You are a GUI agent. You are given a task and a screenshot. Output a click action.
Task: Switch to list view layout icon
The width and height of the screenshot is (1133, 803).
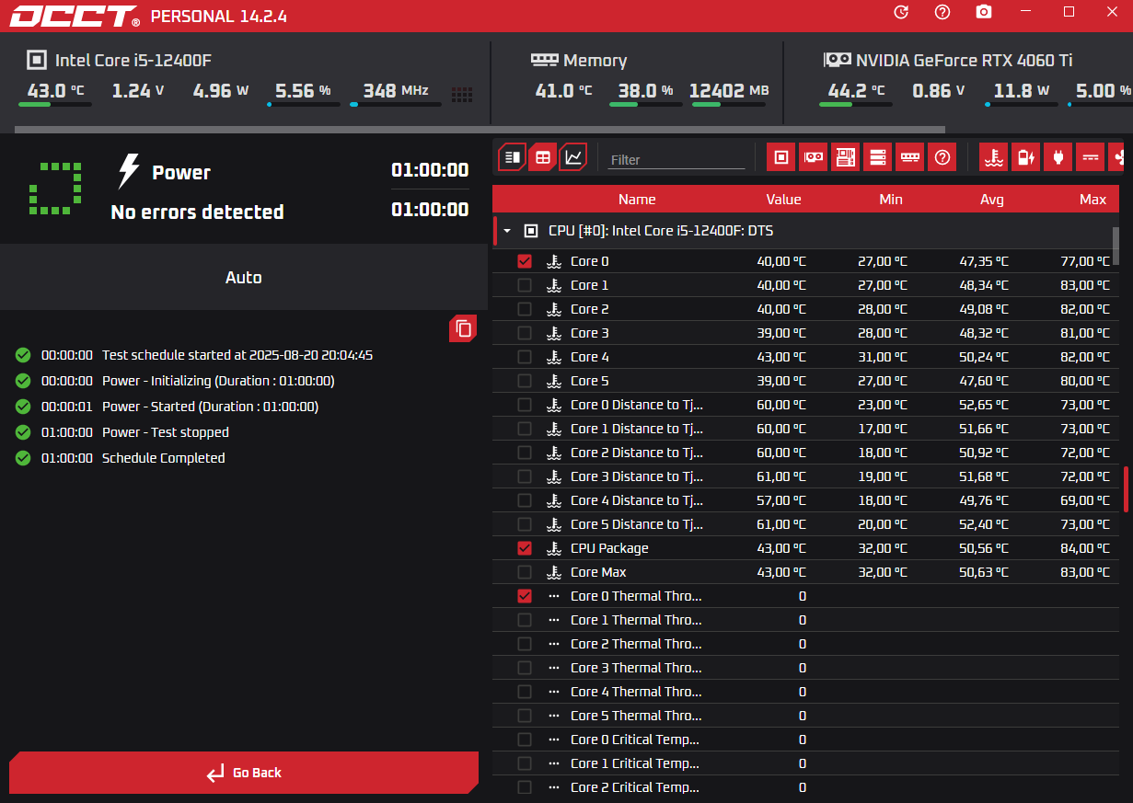tap(513, 157)
